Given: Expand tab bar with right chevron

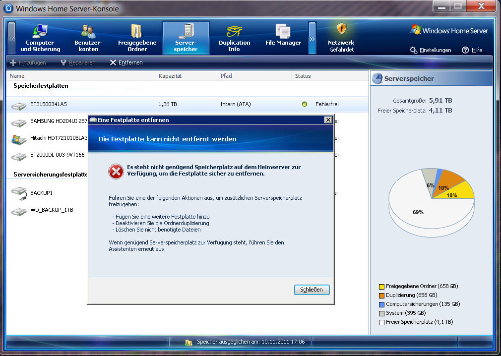Looking at the screenshot, I should pyautogui.click(x=312, y=38).
